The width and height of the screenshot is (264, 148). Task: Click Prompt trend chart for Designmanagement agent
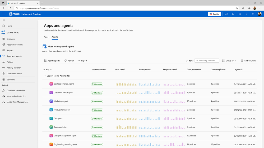point(150,136)
